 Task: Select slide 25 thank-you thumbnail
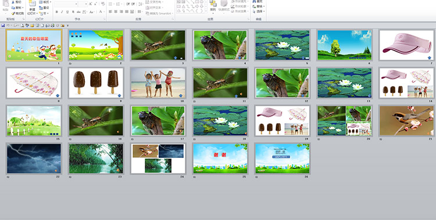(220, 158)
